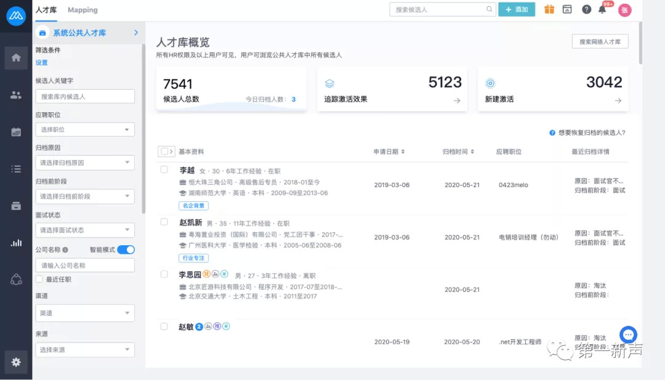This screenshot has height=380, width=665.
Task: Open the blue chat support bubble
Action: 628,334
